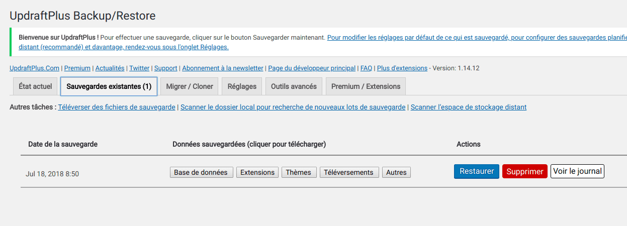This screenshot has height=226, width=627.
Task: Switch to Migrer / Cloner tab
Action: 190,86
